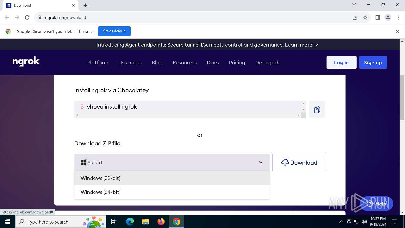Click the Sign up button
Viewport: 405px width, 228px height.
click(x=373, y=62)
